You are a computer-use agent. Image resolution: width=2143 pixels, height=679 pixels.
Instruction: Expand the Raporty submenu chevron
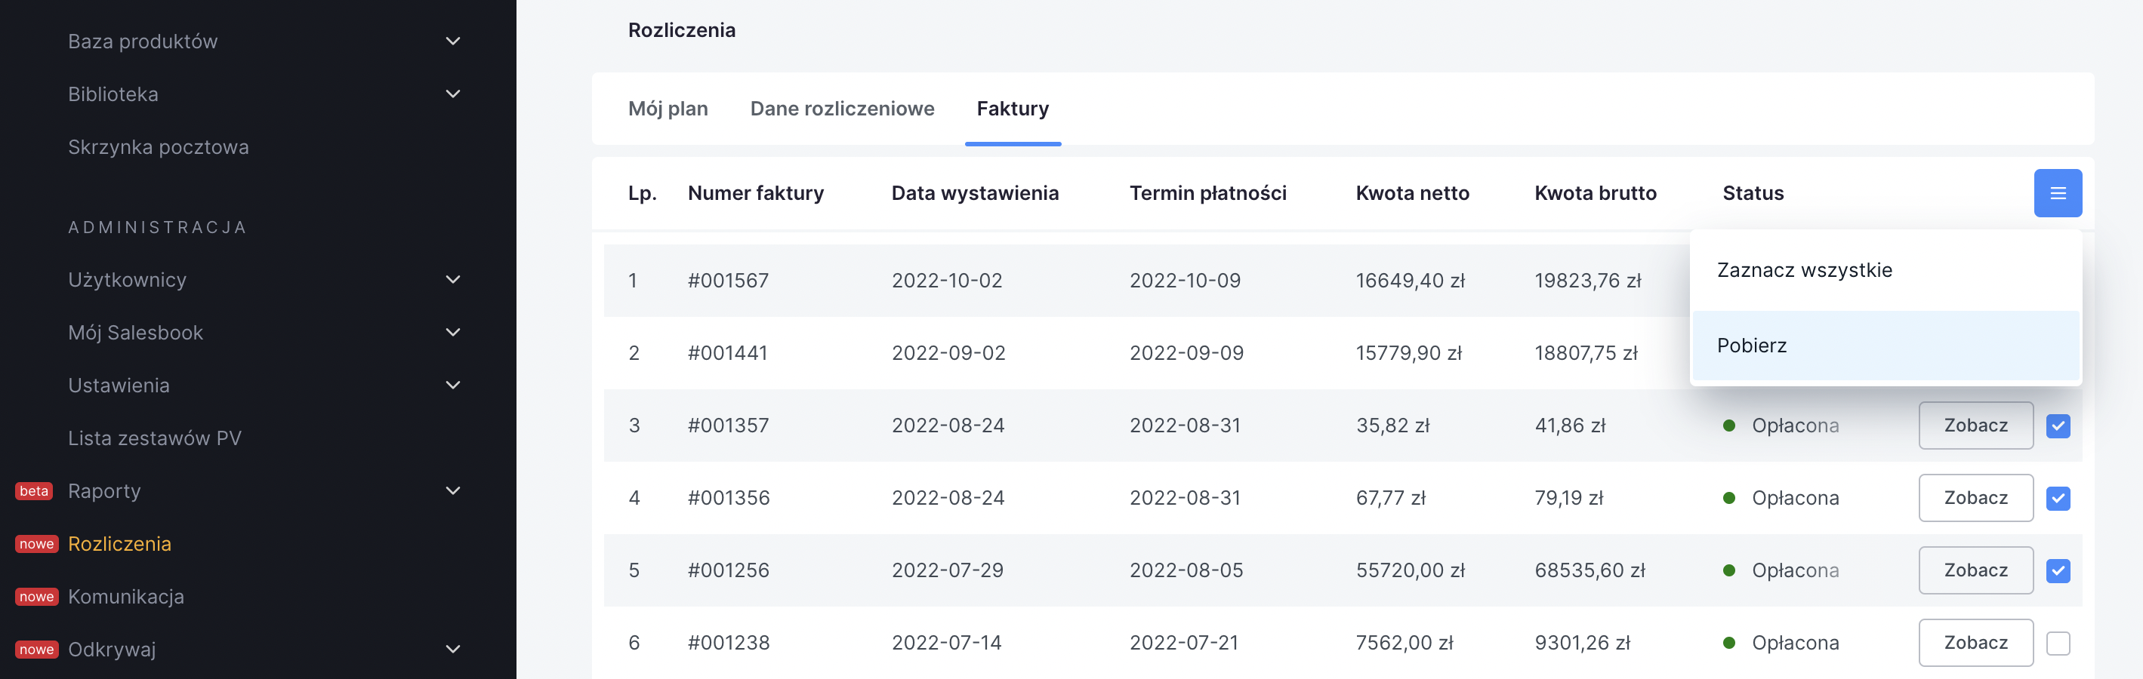[x=452, y=491]
